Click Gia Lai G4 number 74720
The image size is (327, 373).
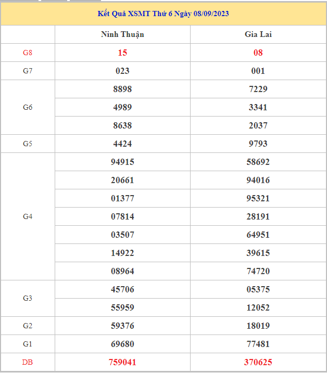(x=258, y=271)
